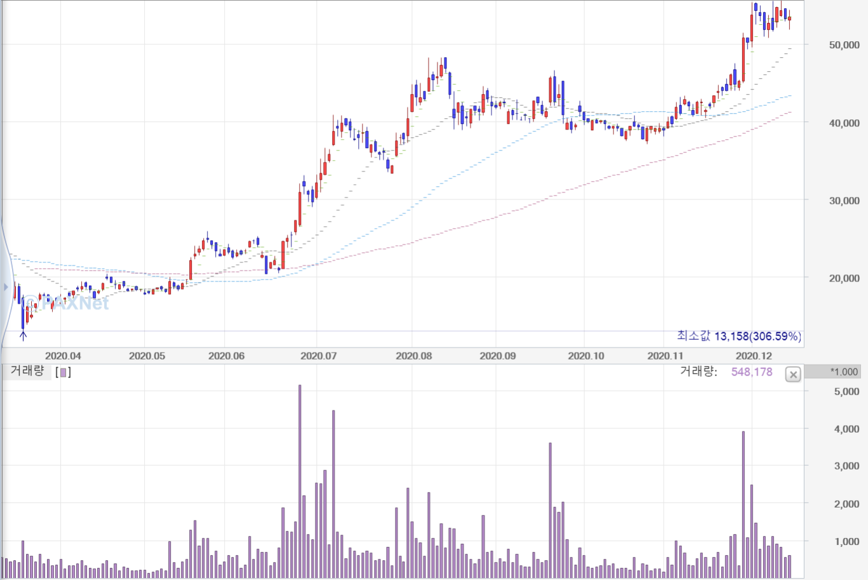
Task: Select the 548,178 volume value
Action: click(x=752, y=372)
